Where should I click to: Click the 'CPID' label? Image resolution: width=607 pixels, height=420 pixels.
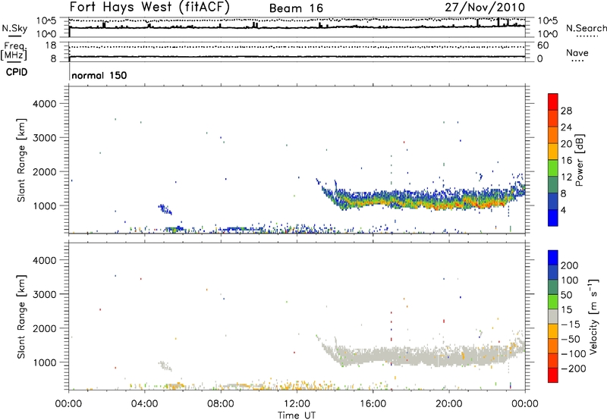[x=17, y=72]
